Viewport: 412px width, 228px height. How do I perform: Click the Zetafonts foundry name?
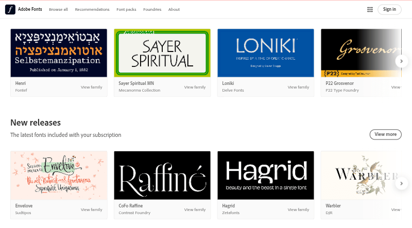231,213
